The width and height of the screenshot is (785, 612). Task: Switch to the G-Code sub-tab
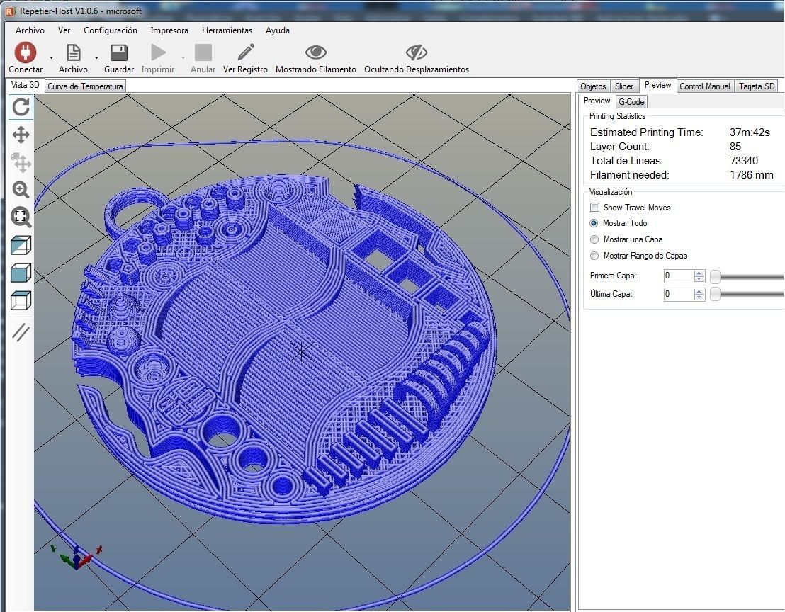point(631,101)
